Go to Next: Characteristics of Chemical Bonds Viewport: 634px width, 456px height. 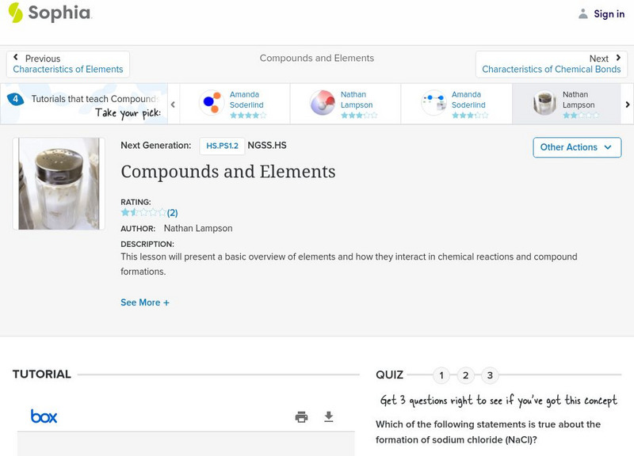(x=552, y=64)
